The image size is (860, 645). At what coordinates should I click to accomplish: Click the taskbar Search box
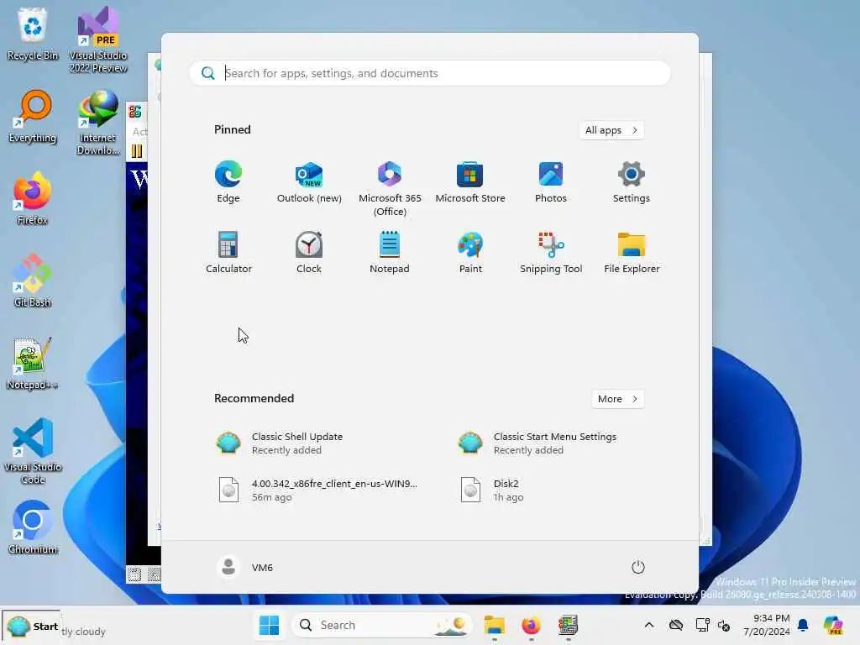[x=381, y=625]
